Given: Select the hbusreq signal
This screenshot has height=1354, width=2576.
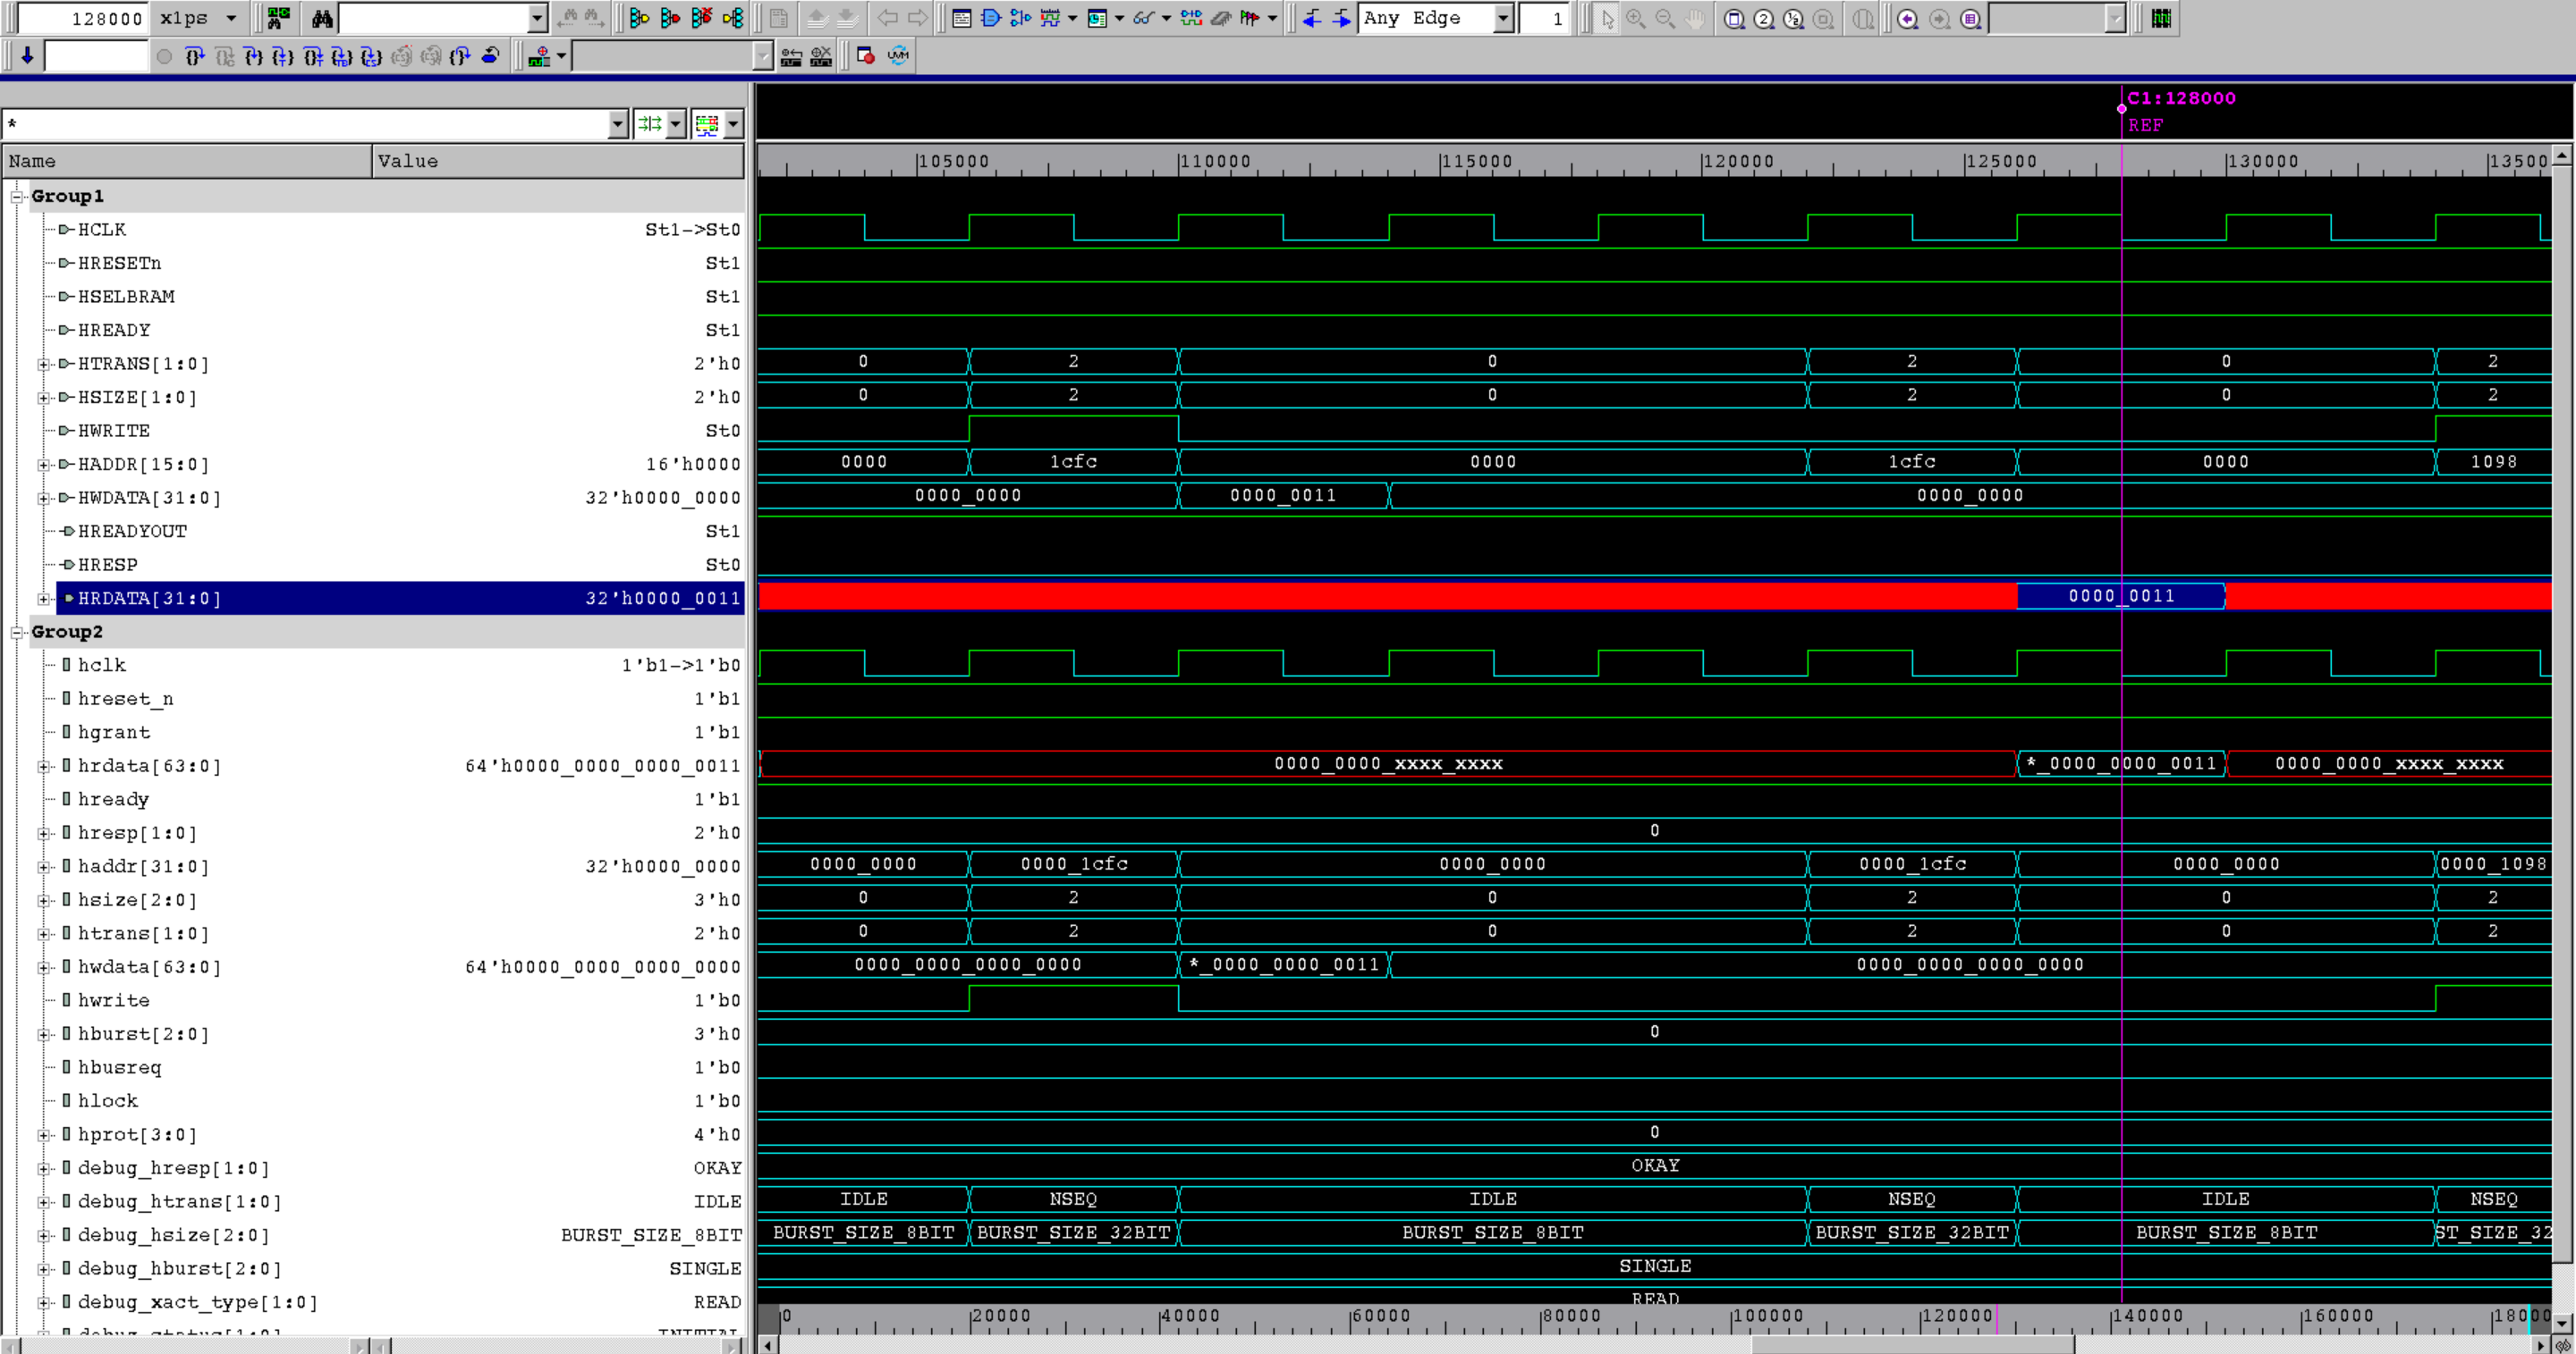Looking at the screenshot, I should click(x=119, y=1067).
